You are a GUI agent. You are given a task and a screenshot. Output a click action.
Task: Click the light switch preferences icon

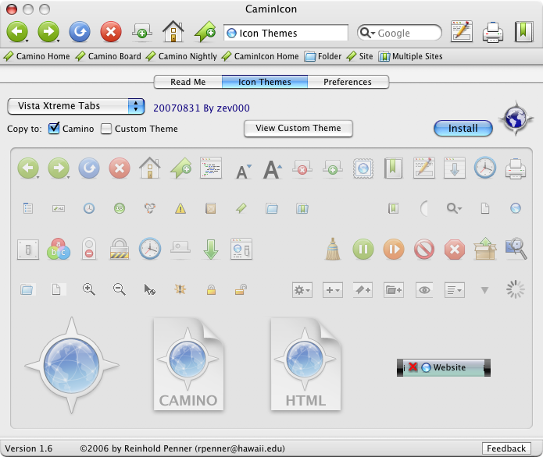point(28,250)
